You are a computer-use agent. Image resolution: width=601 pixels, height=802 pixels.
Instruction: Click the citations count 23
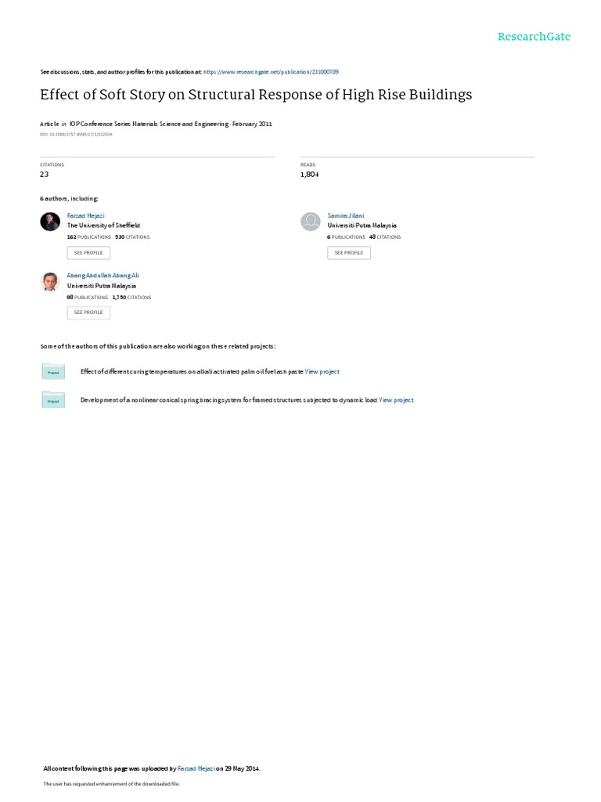[x=45, y=175]
